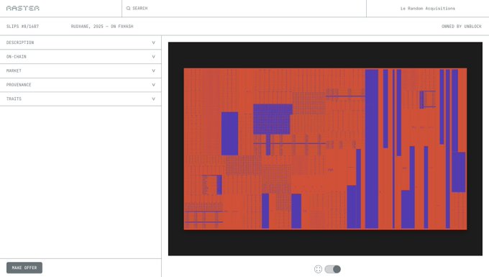The width and height of the screenshot is (489, 277).
Task: Click artist name RUDXANE link
Action: (x=81, y=27)
